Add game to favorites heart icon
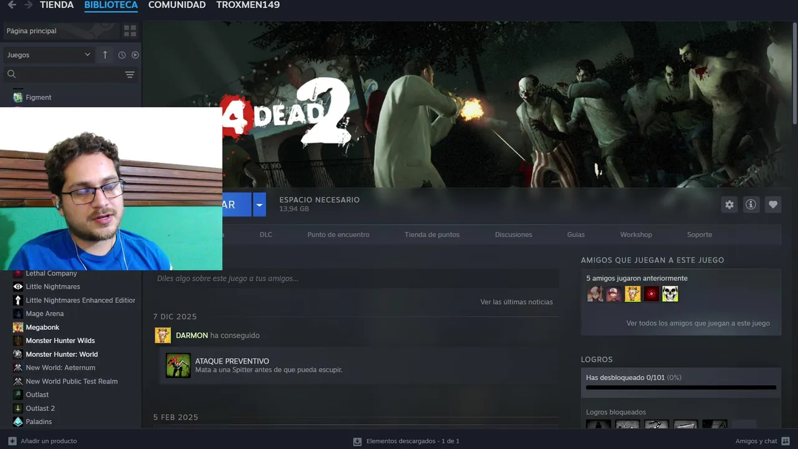 click(773, 205)
